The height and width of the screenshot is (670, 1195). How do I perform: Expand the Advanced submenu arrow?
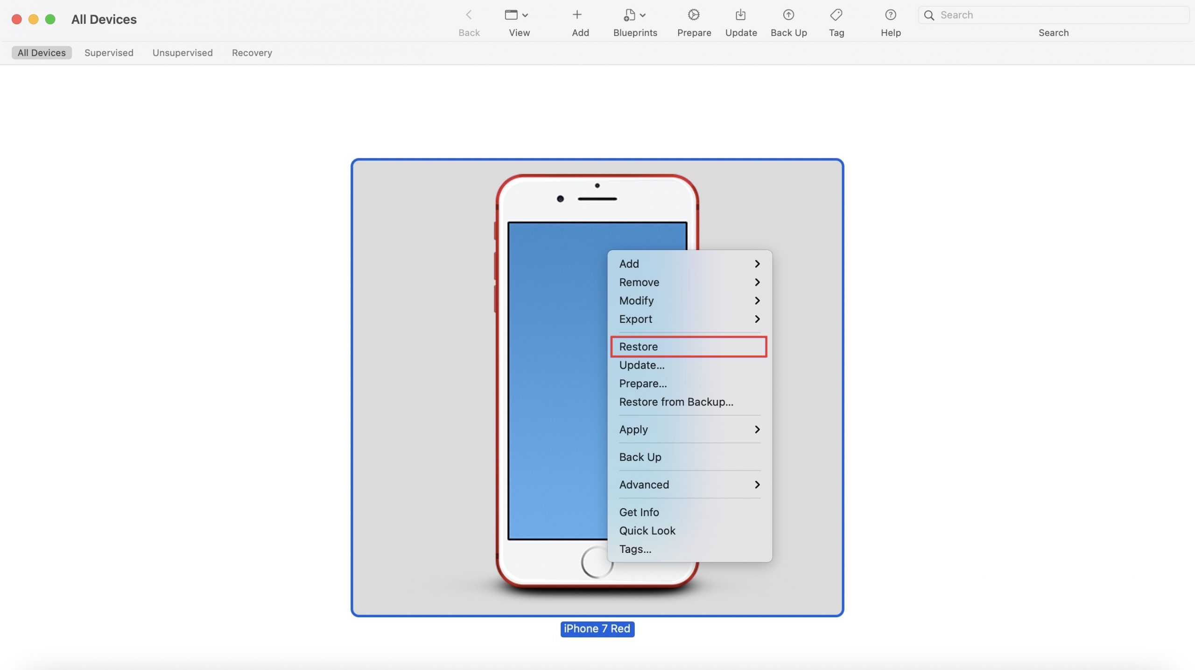[757, 485]
